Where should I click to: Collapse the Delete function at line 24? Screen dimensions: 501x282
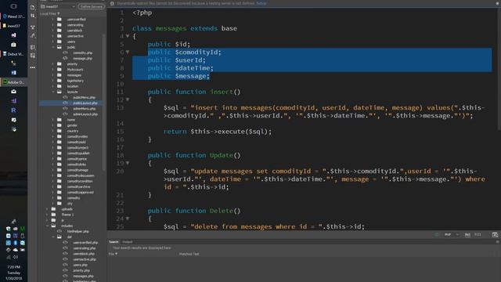coord(128,219)
